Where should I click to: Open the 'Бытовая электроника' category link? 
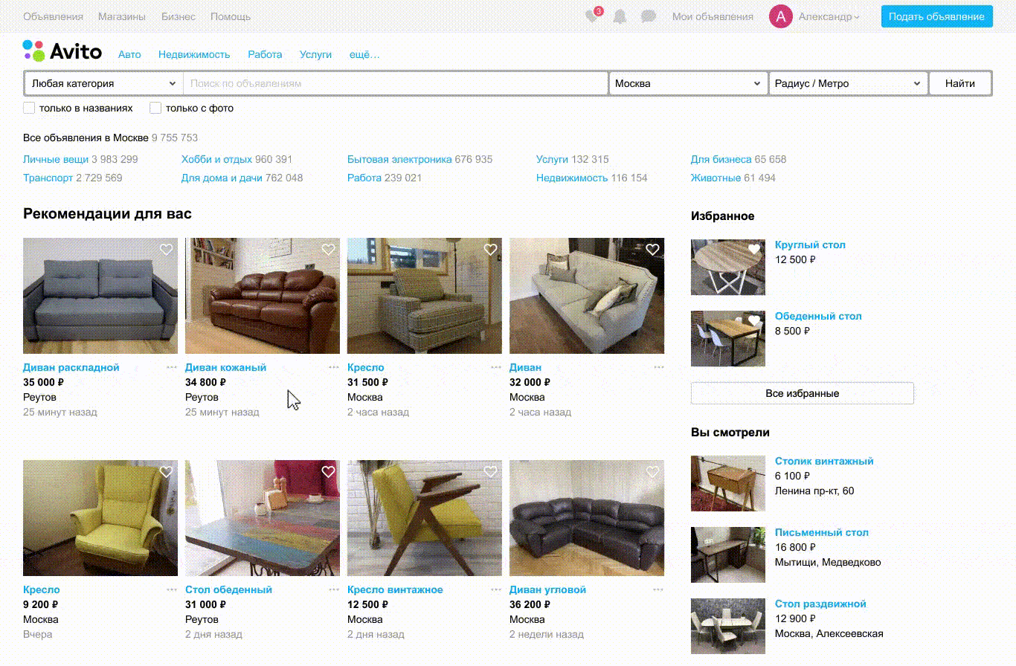pyautogui.click(x=399, y=159)
